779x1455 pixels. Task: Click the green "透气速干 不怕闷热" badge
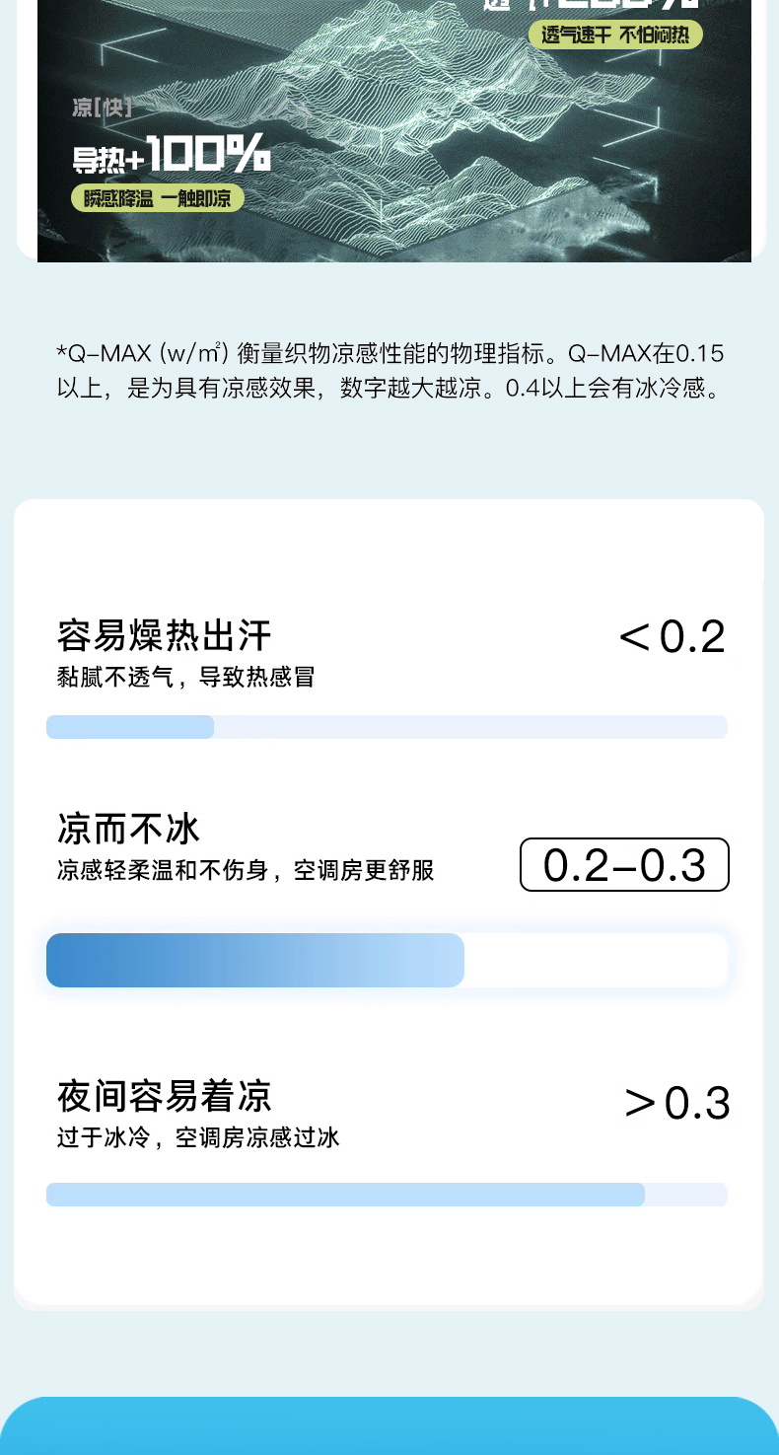click(x=616, y=36)
